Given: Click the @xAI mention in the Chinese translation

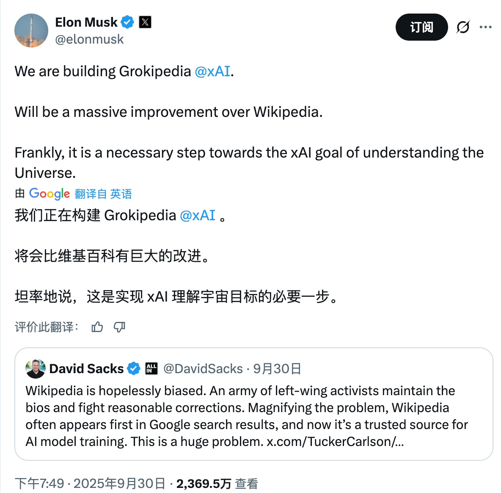Looking at the screenshot, I should point(198,215).
